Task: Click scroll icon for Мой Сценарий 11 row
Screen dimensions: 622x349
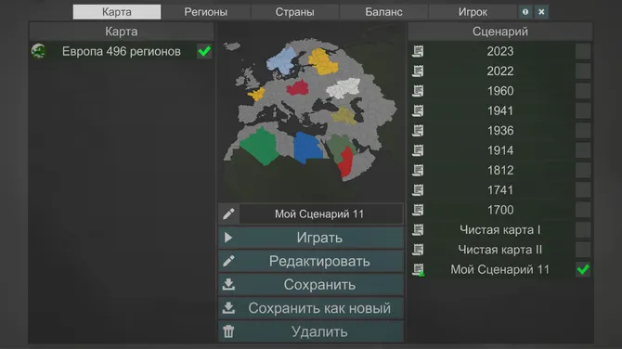Action: [418, 270]
